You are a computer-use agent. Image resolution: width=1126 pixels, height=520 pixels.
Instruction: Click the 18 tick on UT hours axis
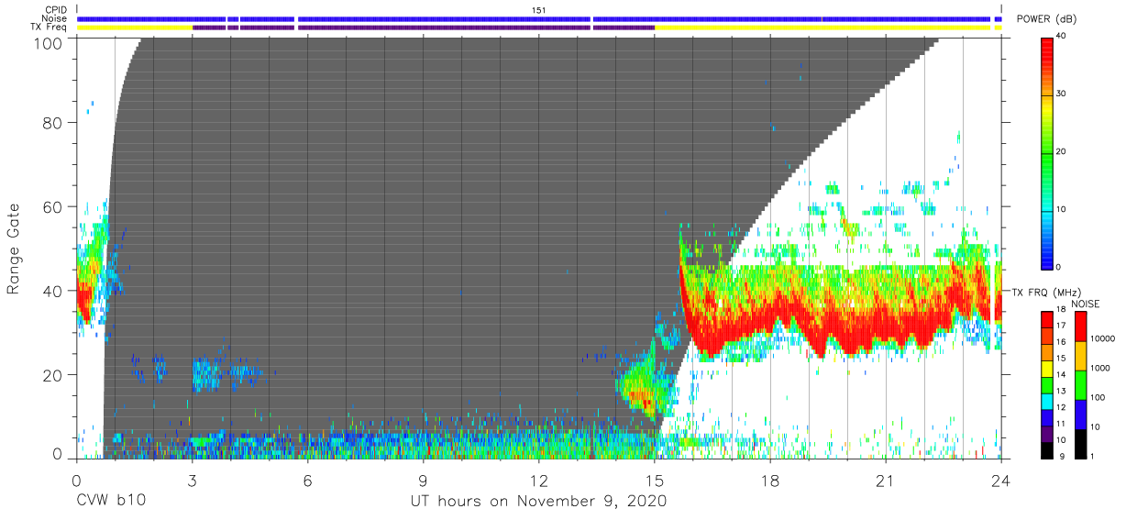coord(770,480)
